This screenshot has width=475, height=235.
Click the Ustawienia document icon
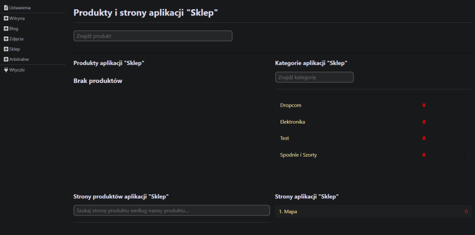click(6, 8)
